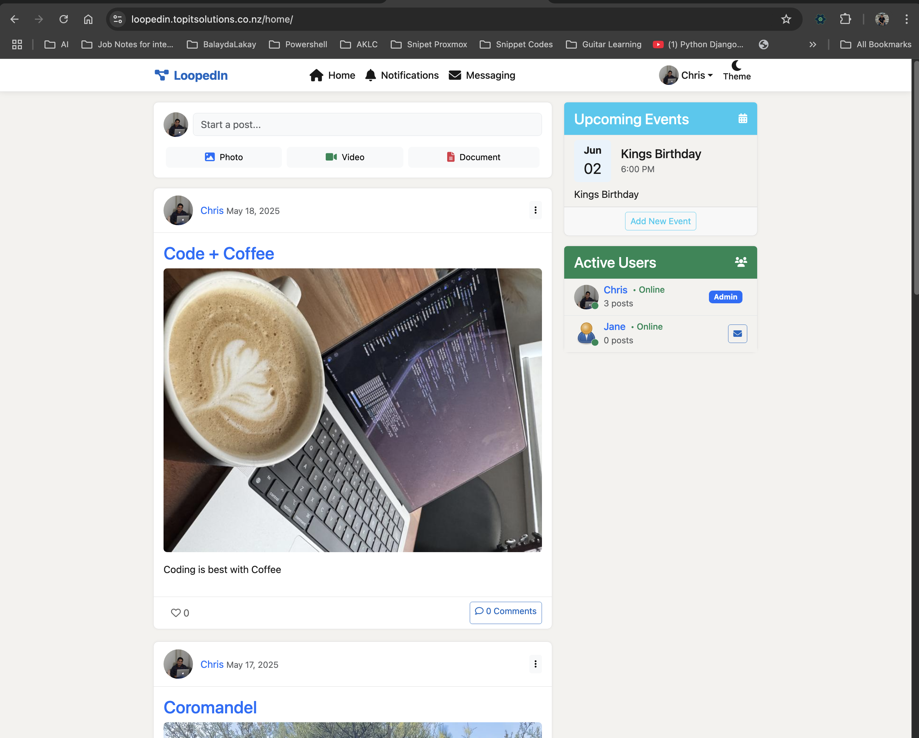Send message to Jane via envelope icon
This screenshot has width=919, height=738.
(737, 333)
